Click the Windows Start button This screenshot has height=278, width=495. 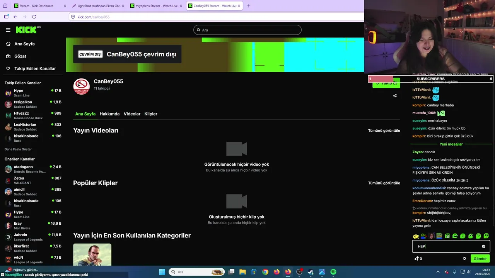162,272
